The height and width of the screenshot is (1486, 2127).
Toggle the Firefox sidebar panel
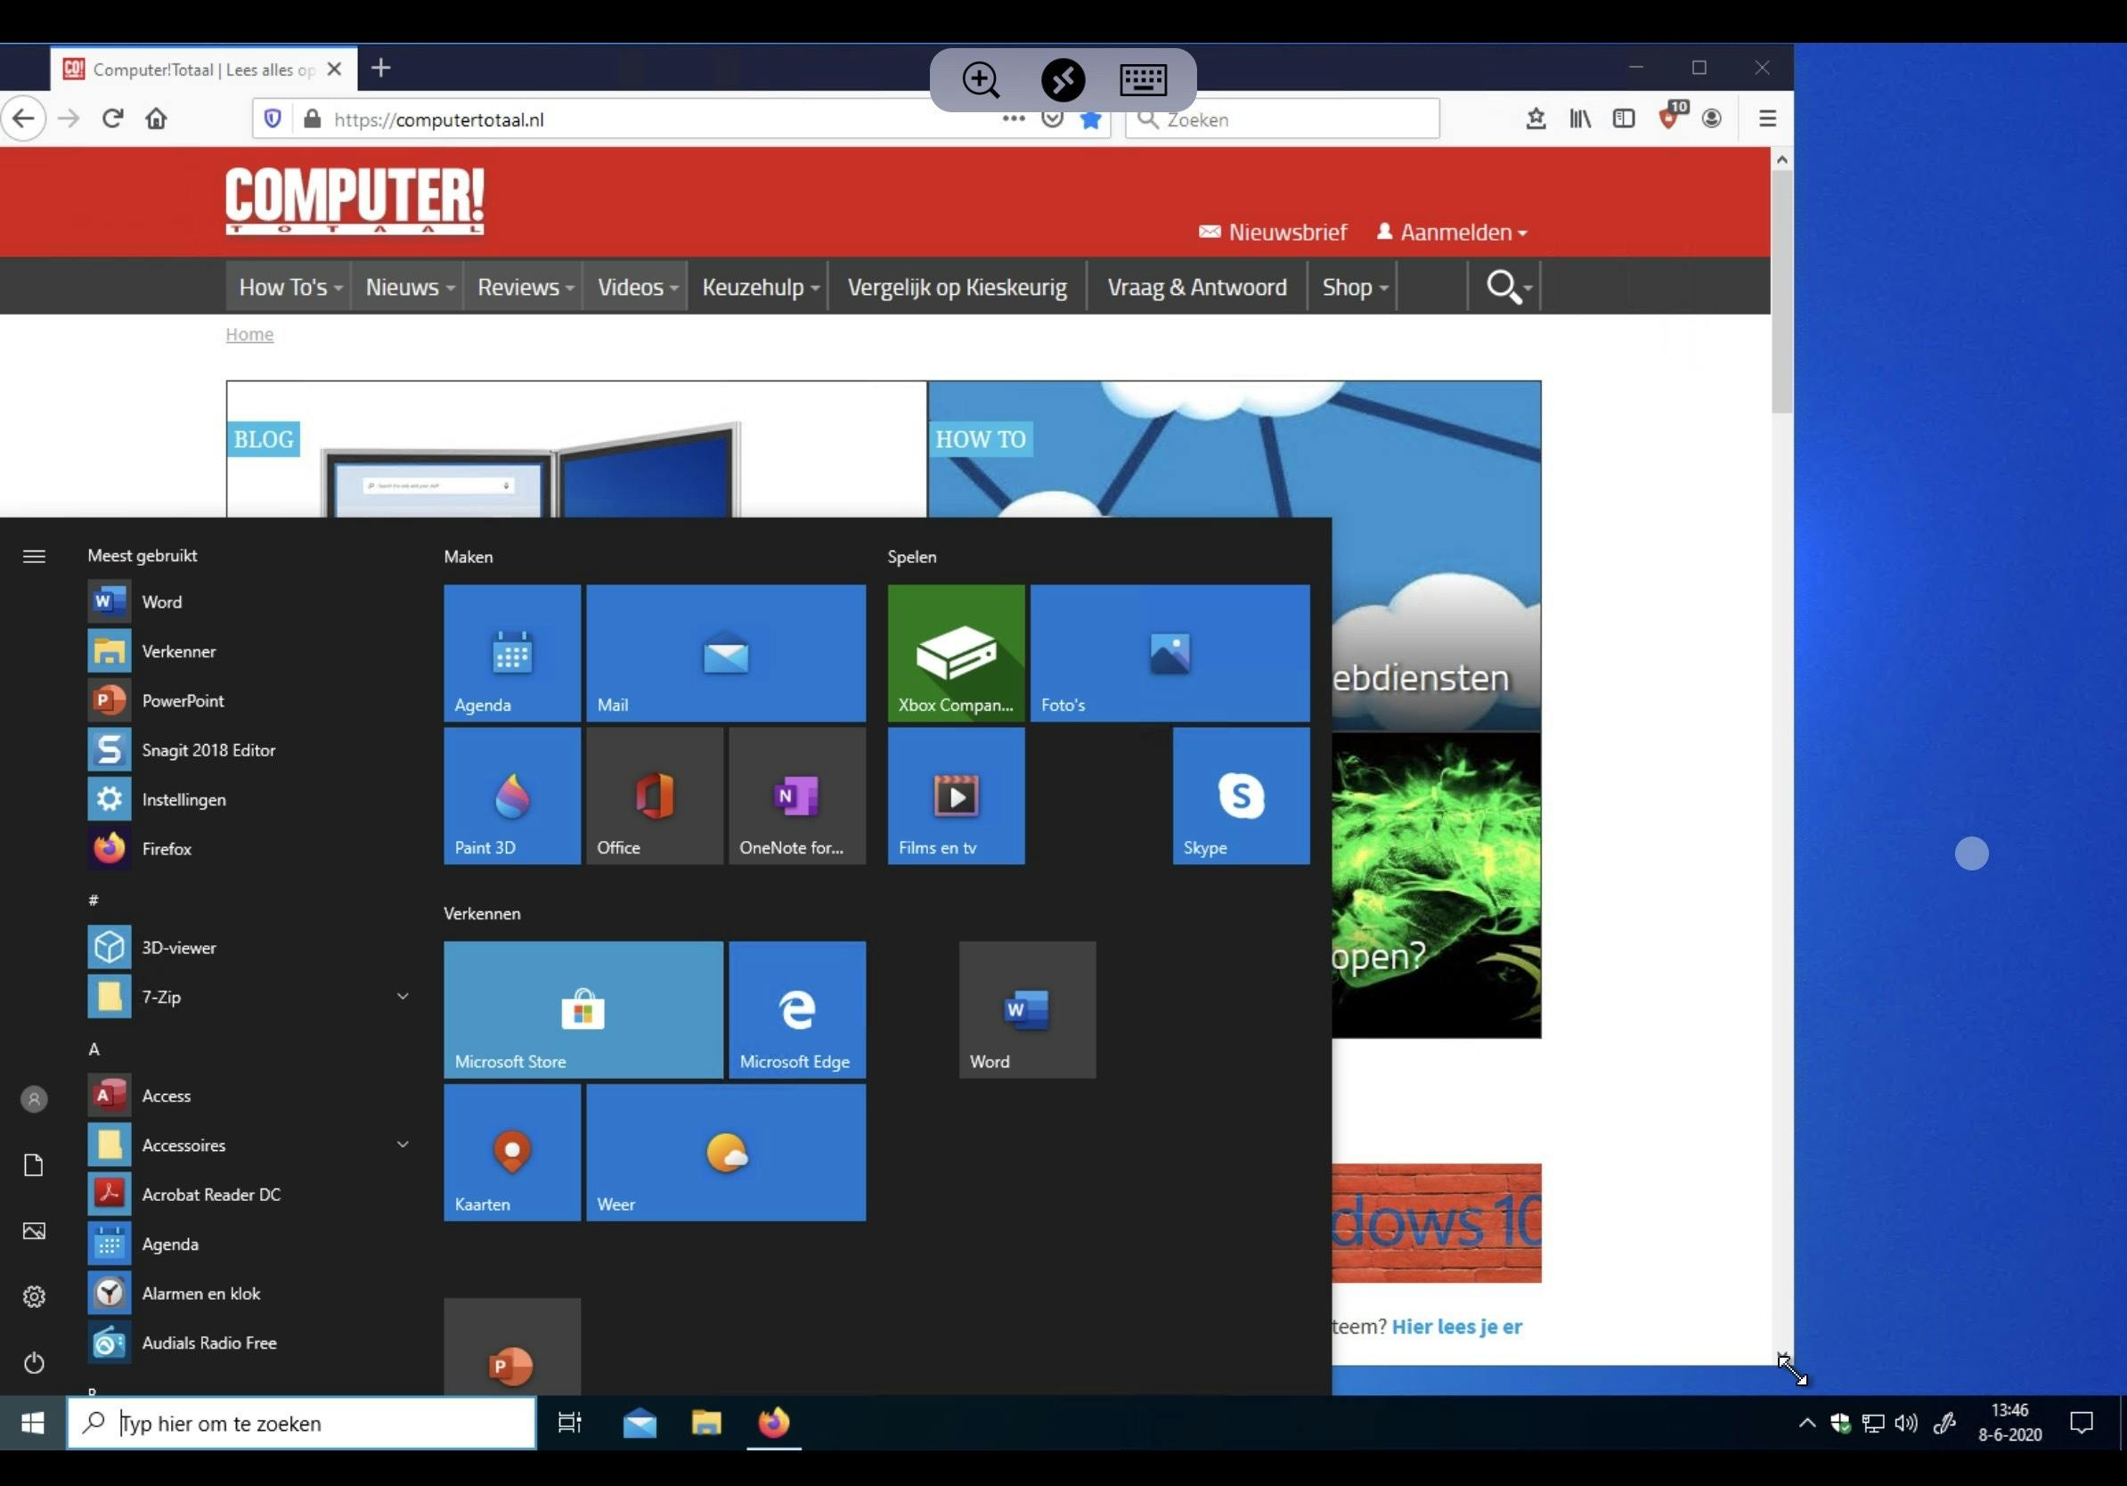1624,118
